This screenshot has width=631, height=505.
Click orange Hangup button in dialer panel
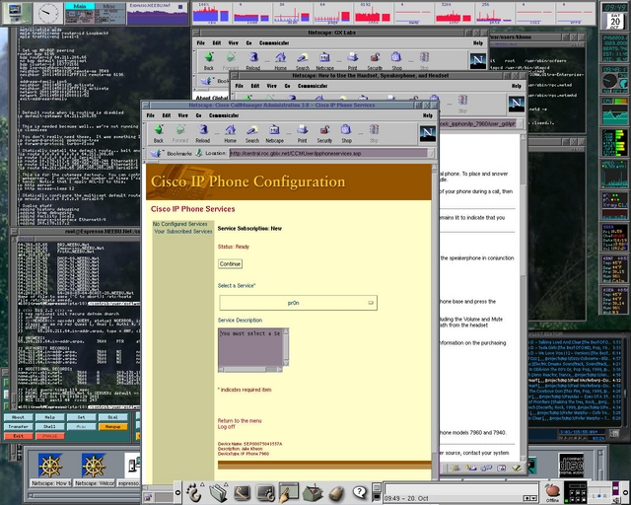coord(113,426)
